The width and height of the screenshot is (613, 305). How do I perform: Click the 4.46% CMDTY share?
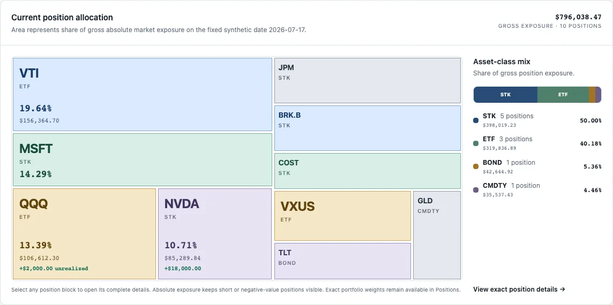coord(592,190)
